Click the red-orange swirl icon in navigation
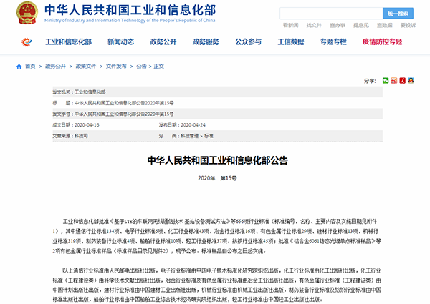The width and height of the screenshot is (430, 304). pyautogui.click(x=27, y=42)
